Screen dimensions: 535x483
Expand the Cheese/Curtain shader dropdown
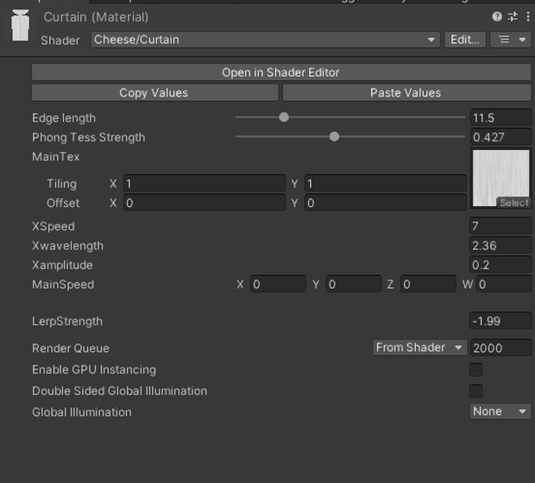[x=265, y=40]
